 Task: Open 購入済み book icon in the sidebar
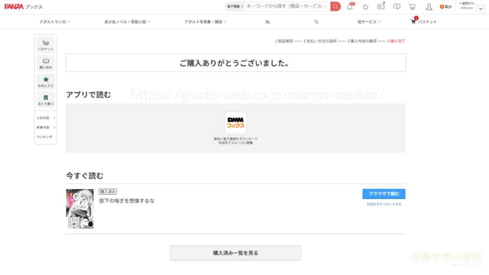point(45,62)
